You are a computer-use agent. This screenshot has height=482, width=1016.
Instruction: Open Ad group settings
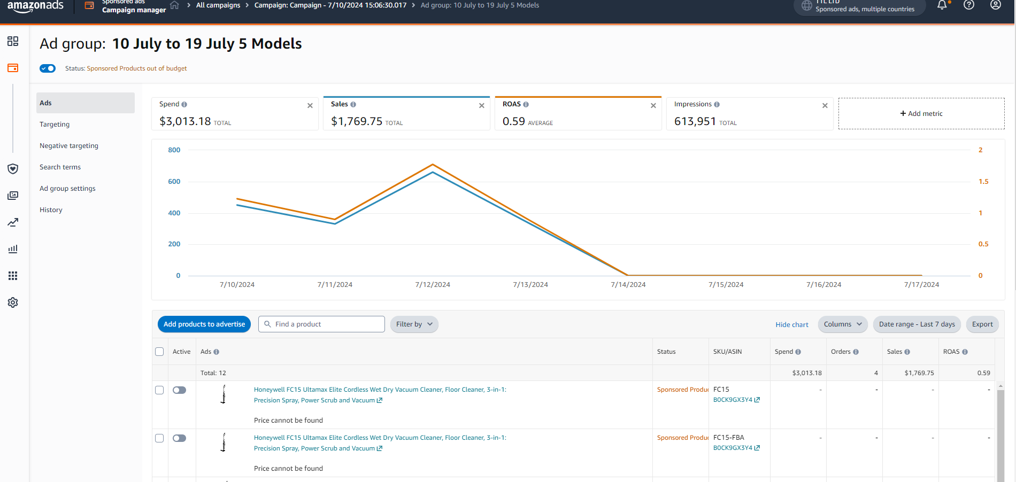pyautogui.click(x=67, y=189)
